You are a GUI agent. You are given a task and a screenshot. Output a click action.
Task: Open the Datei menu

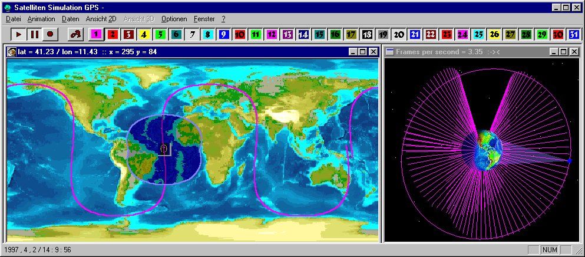[x=13, y=19]
